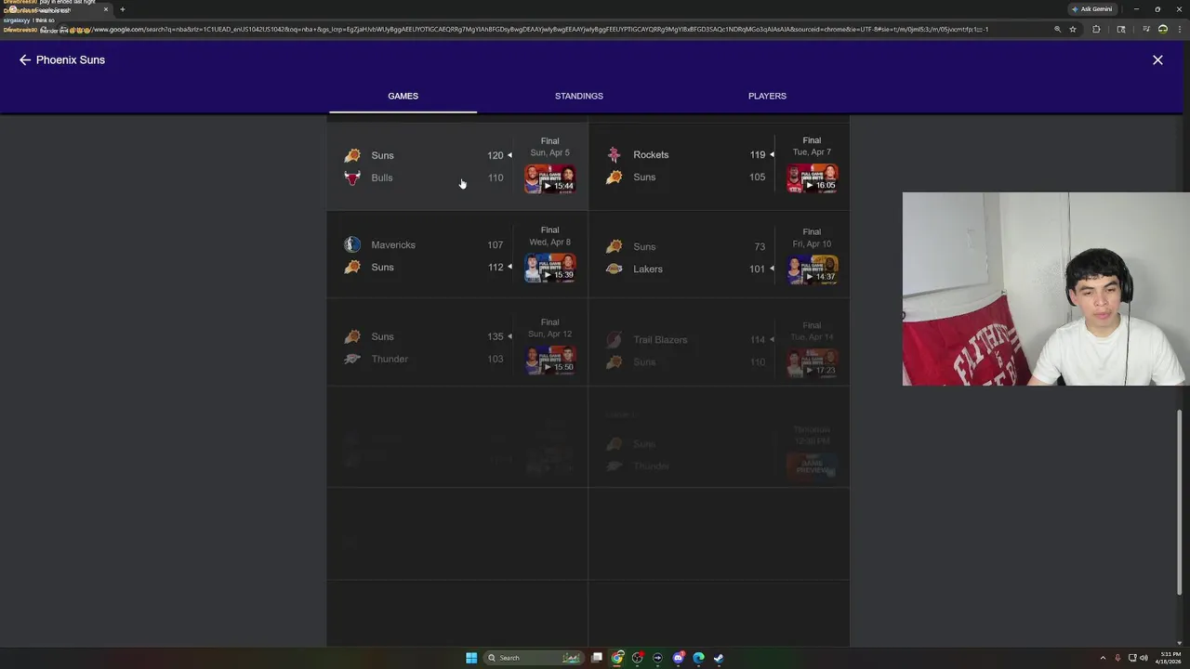The width and height of the screenshot is (1190, 669).
Task: Click the Bulls team logo
Action: pos(352,177)
